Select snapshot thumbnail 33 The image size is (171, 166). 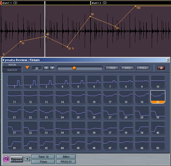46,128
